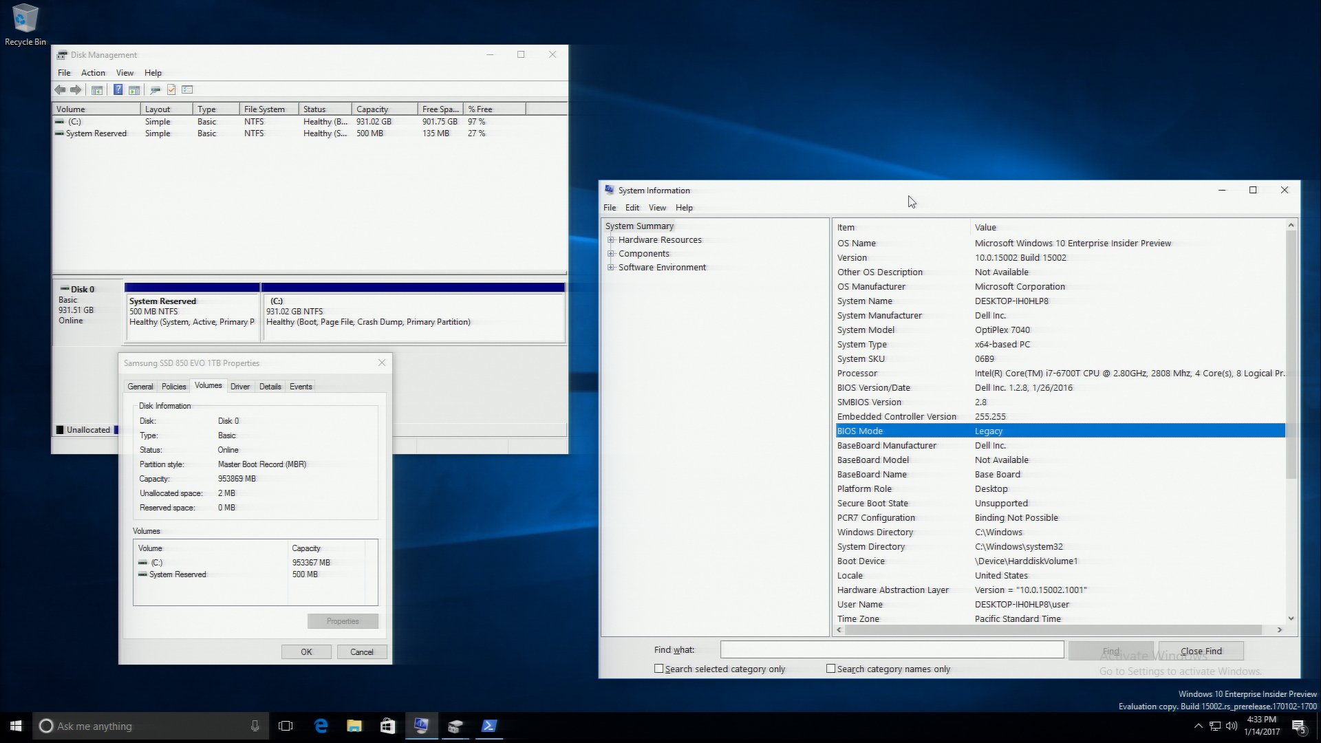Click the Task View taskbar icon
The height and width of the screenshot is (743, 1321).
286,726
